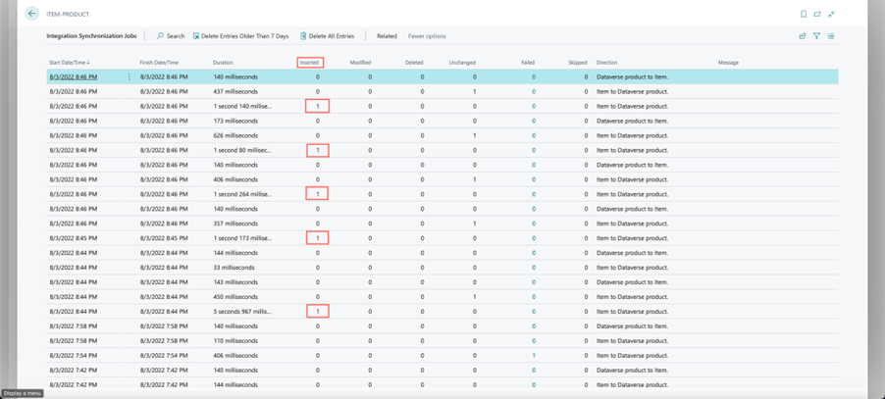Click Direction cell in the 33 milliseconds row

pyautogui.click(x=632, y=267)
